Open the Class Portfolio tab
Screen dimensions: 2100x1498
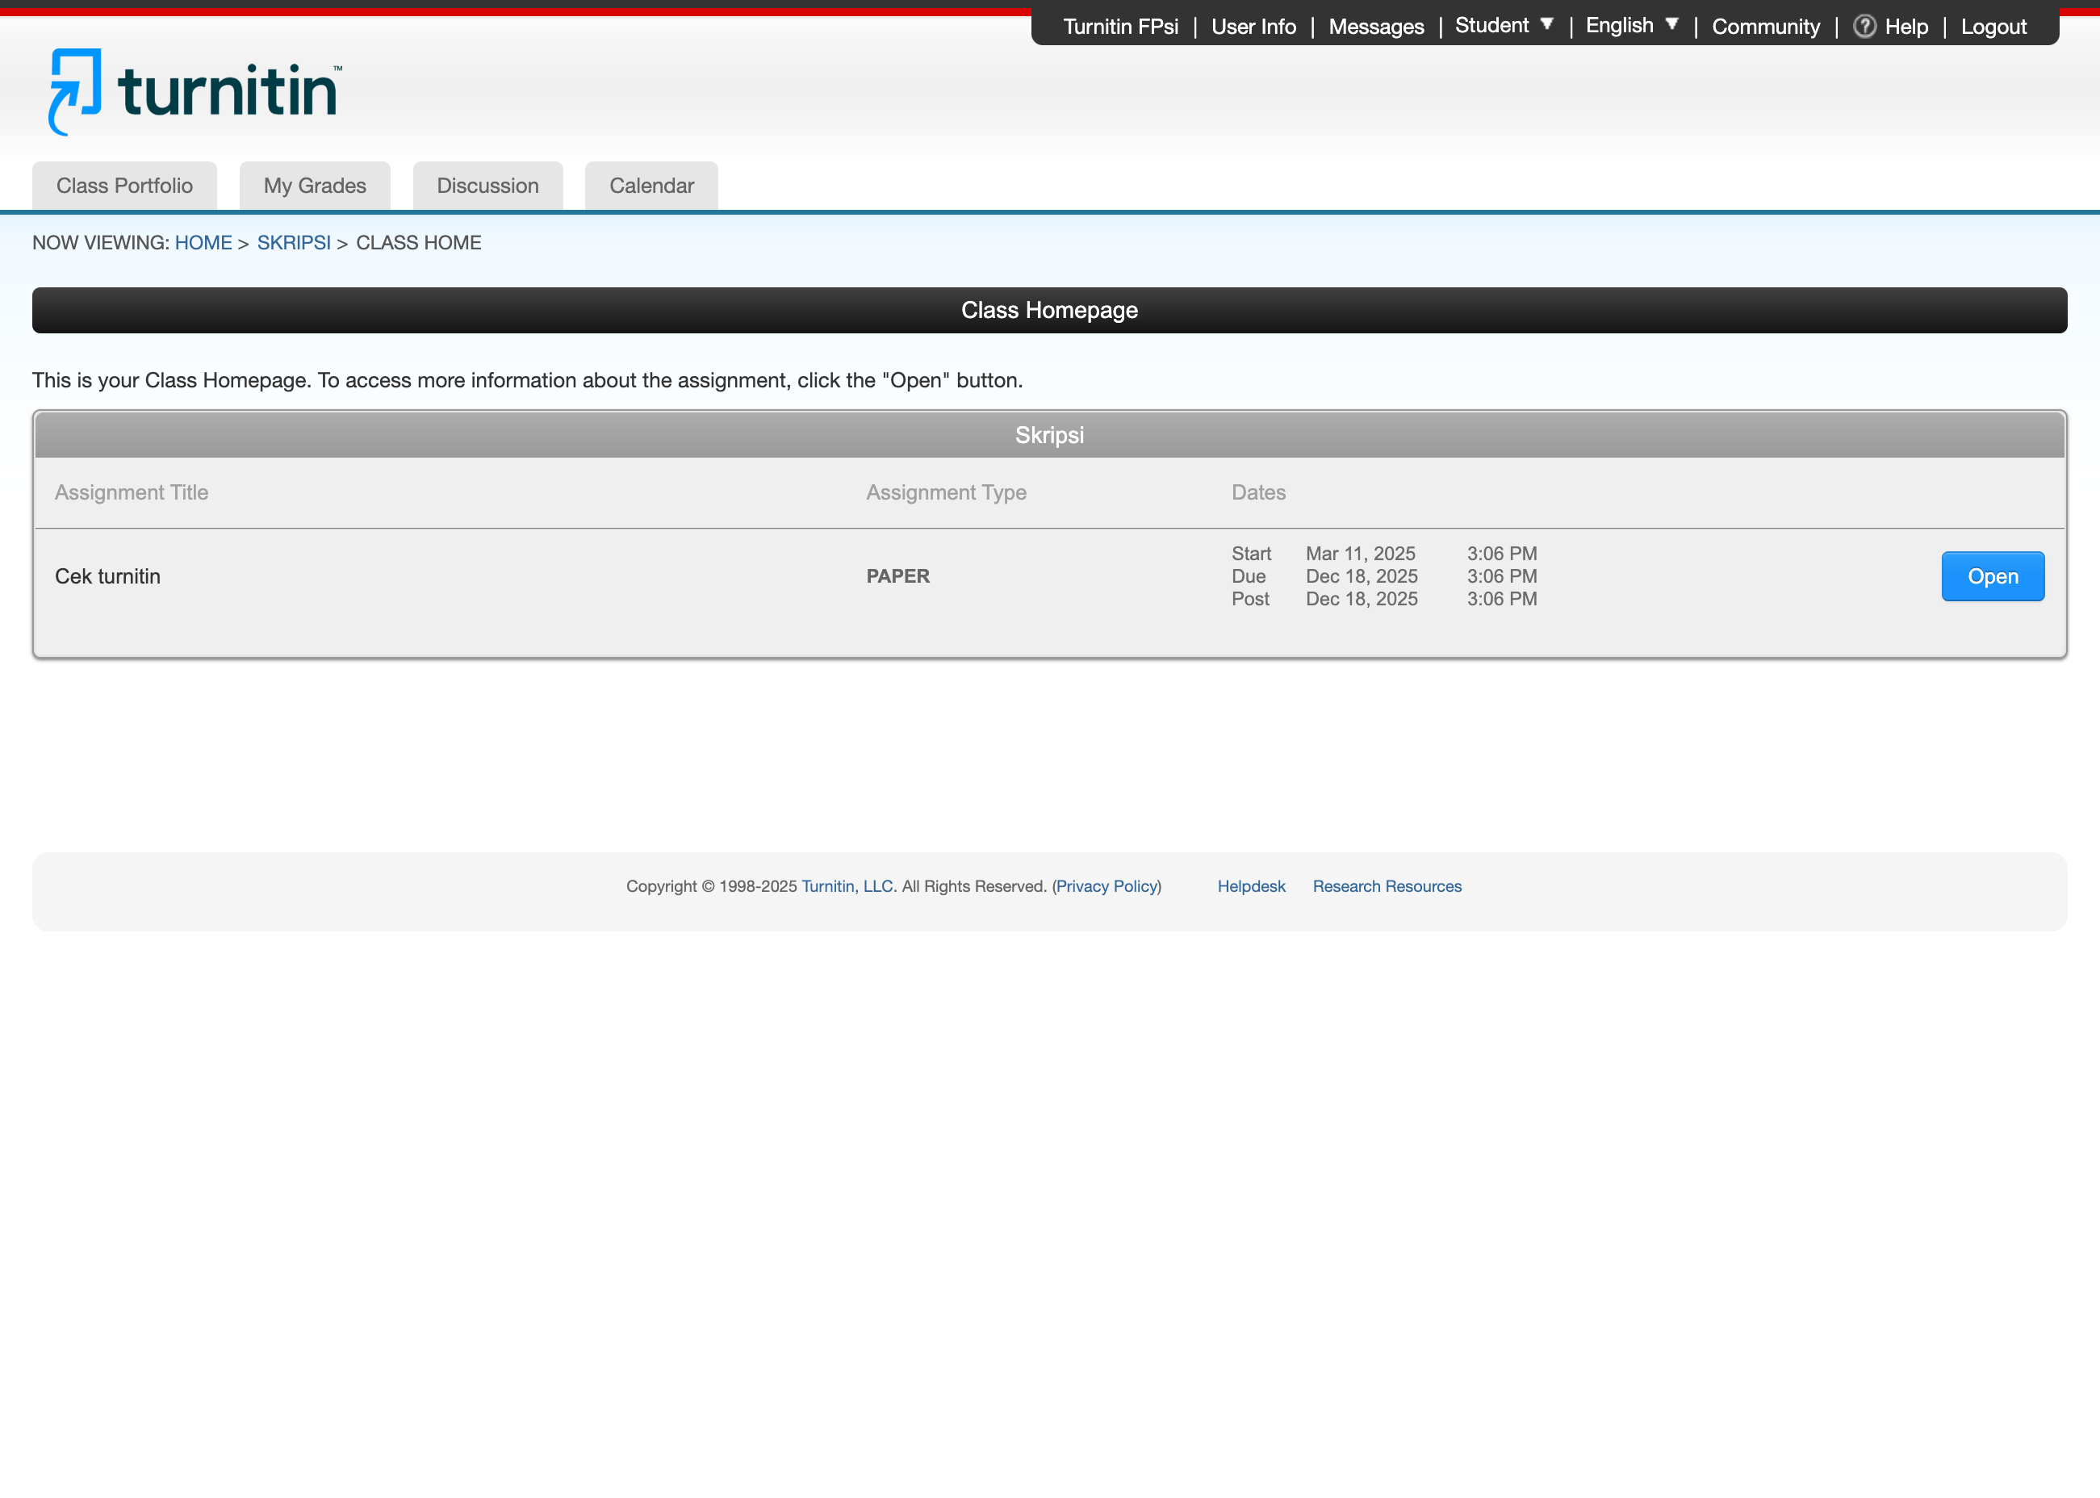click(x=124, y=186)
